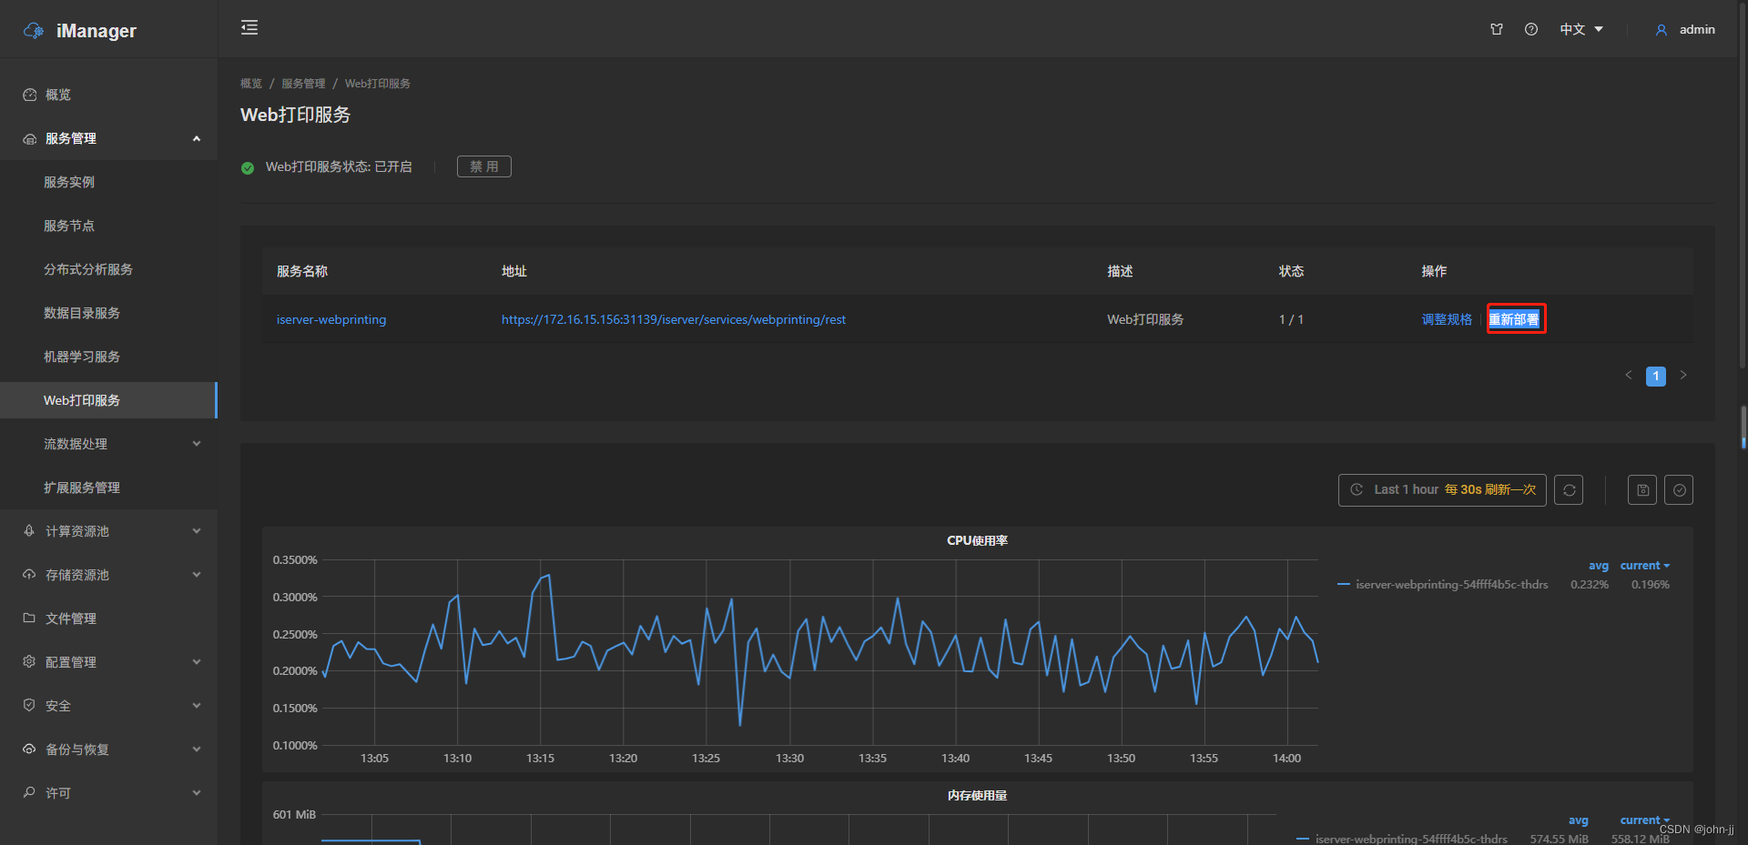The height and width of the screenshot is (845, 1748).
Task: Open the webprinting REST address URL link
Action: pyautogui.click(x=674, y=319)
